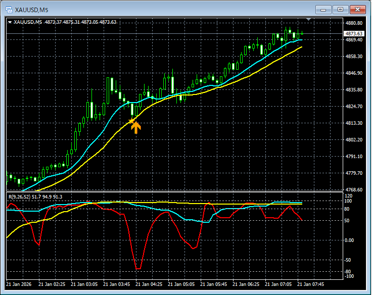Select the orange buy arrow signal
The image size is (372, 295).
[136, 128]
